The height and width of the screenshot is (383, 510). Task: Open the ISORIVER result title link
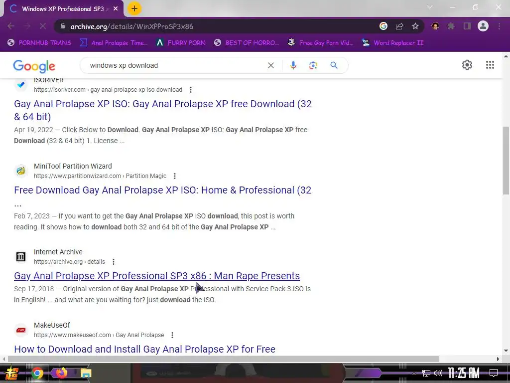click(x=163, y=110)
